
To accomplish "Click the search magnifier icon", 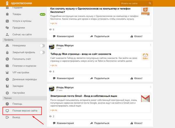I will point(150,3).
